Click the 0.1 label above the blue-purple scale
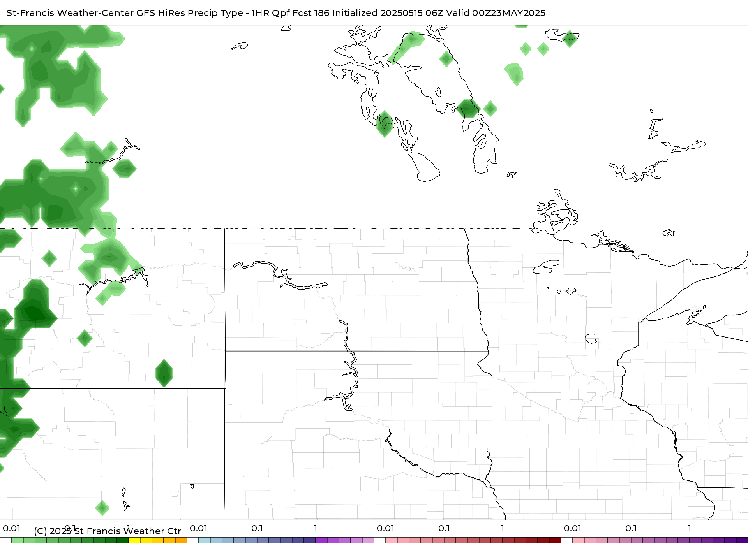The width and height of the screenshot is (748, 545). [x=257, y=528]
